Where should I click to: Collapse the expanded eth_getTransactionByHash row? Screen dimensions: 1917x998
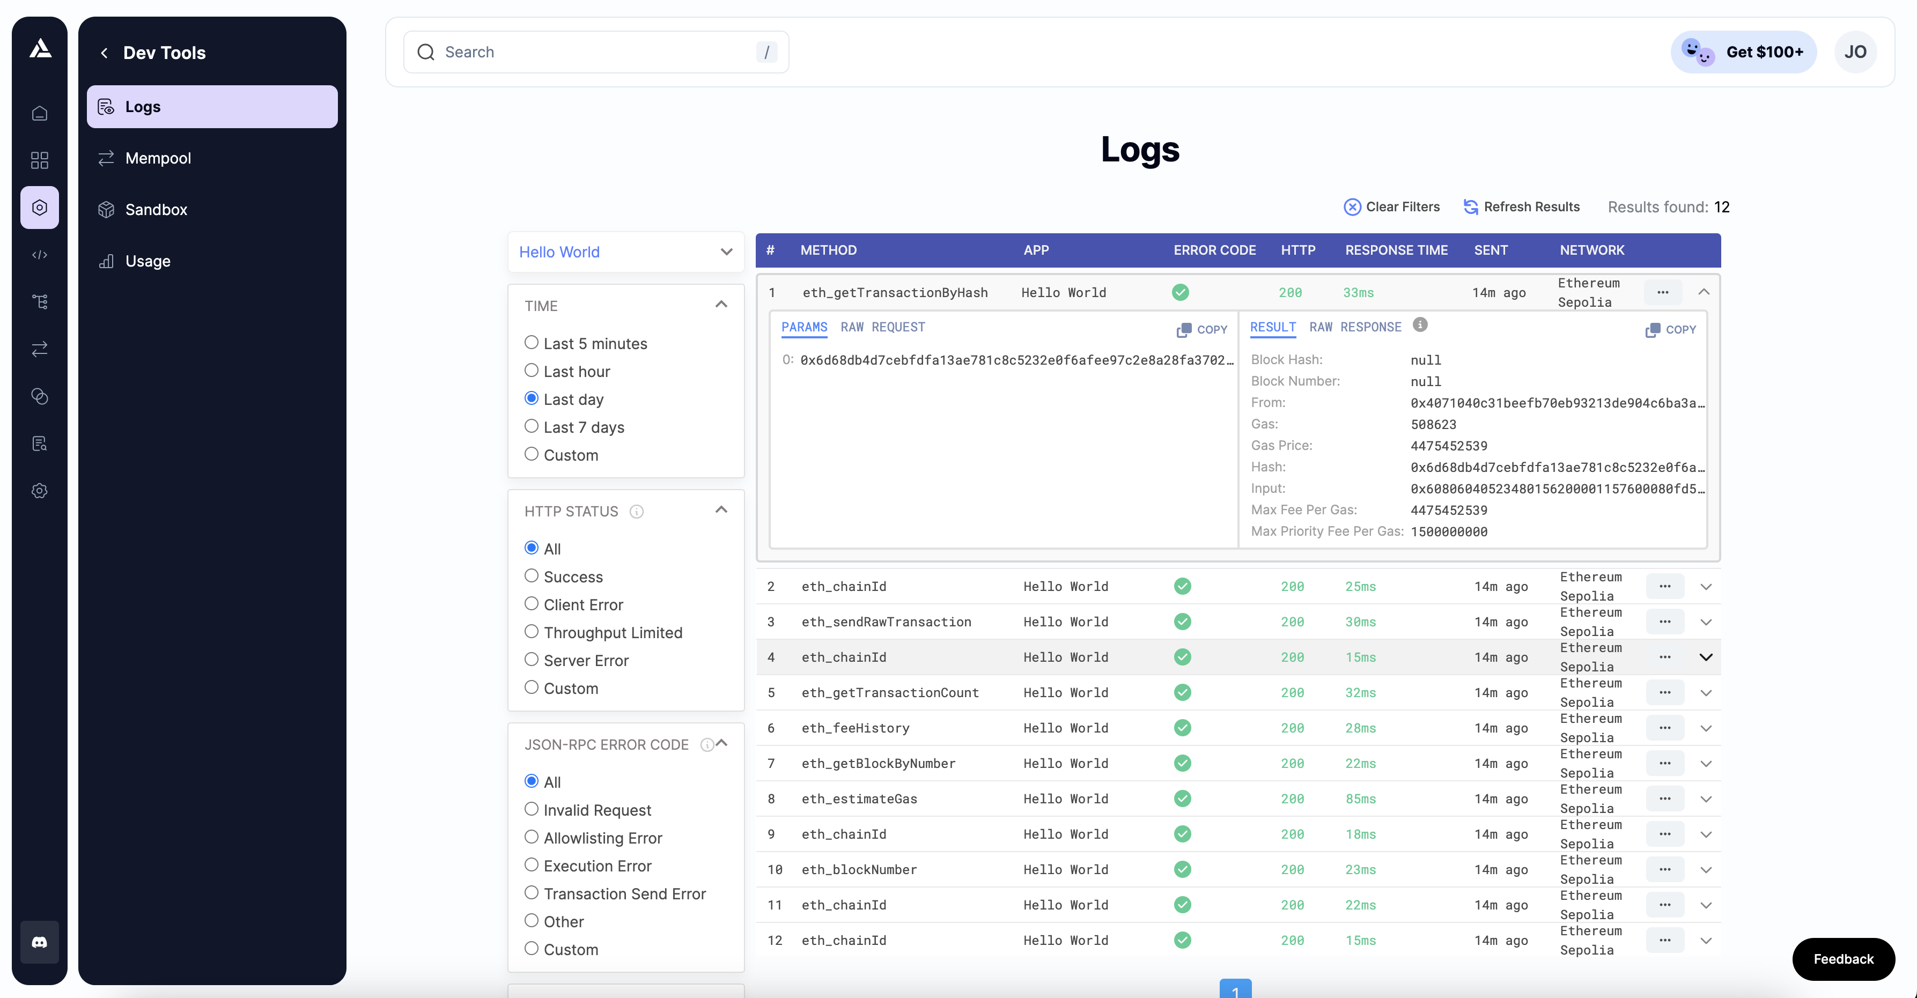(x=1705, y=292)
